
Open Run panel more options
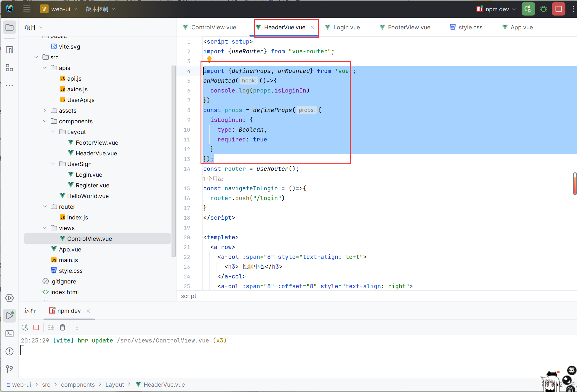[x=77, y=327]
